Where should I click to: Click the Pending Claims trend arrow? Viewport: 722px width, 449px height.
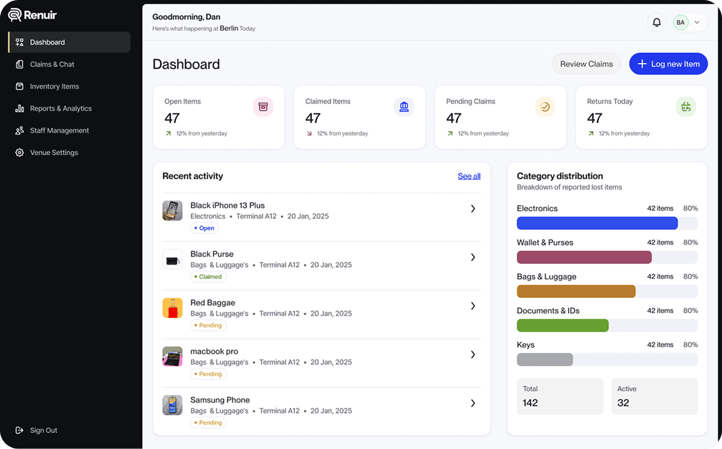(x=450, y=134)
